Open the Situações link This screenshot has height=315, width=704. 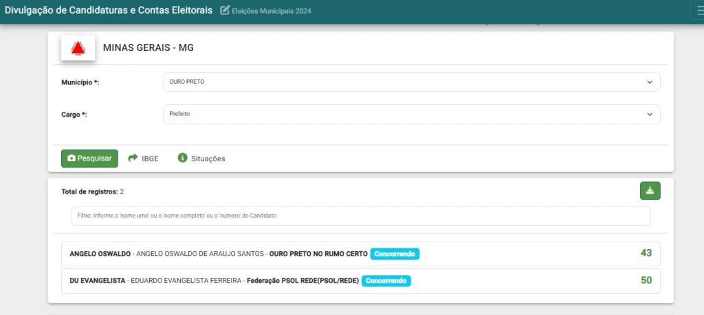(x=208, y=159)
